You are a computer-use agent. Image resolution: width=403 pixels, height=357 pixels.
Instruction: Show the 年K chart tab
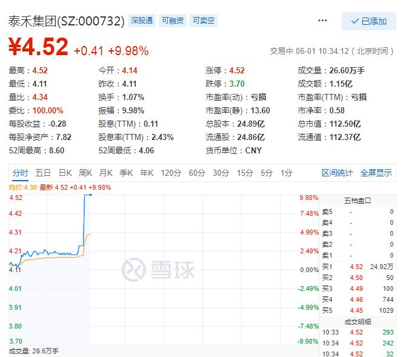[147, 173]
